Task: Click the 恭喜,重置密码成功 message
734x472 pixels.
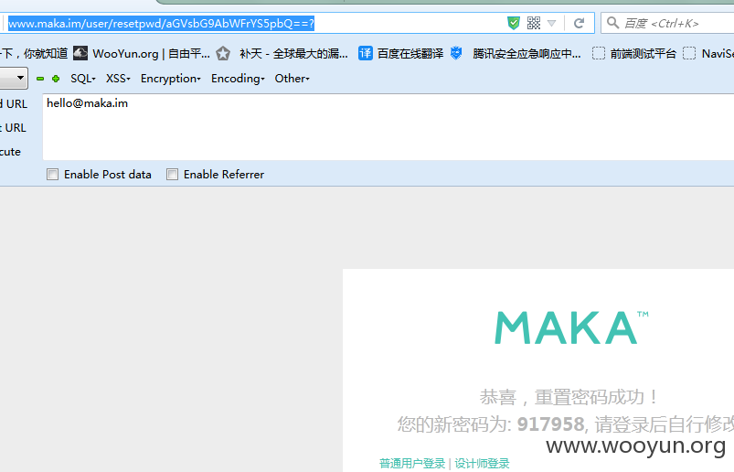Action: pos(569,397)
